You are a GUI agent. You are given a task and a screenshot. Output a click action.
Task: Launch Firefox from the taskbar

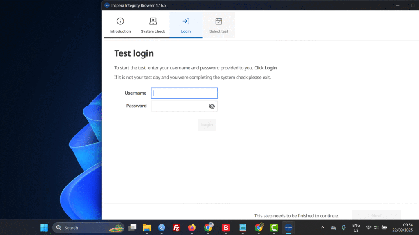(192, 228)
